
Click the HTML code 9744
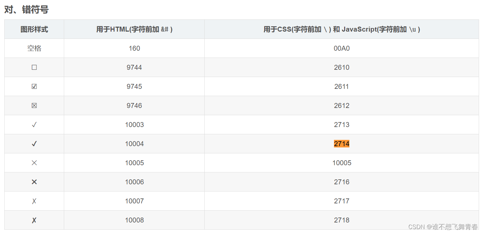pyautogui.click(x=134, y=67)
